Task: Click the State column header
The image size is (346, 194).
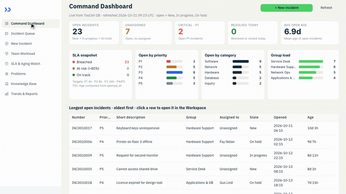Action: [254, 117]
